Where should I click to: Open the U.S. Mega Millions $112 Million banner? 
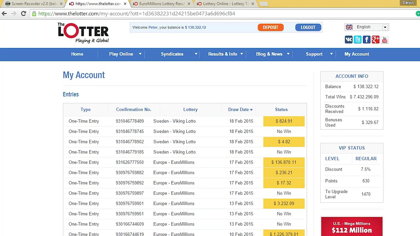point(352,226)
